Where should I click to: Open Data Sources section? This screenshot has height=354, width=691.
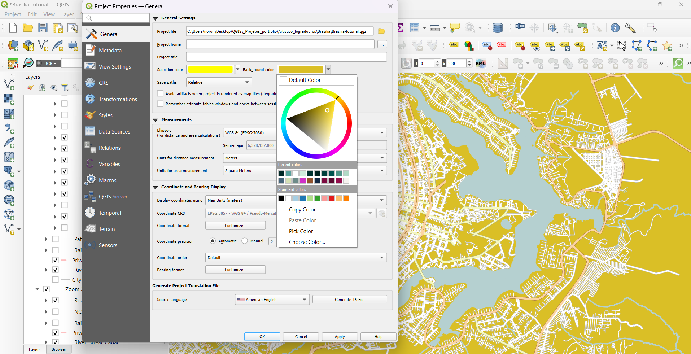pos(116,131)
